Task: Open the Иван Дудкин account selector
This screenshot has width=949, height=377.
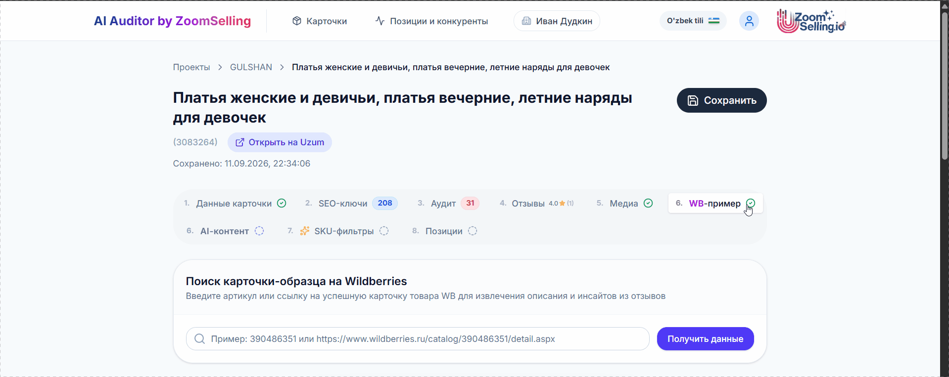Action: (557, 21)
